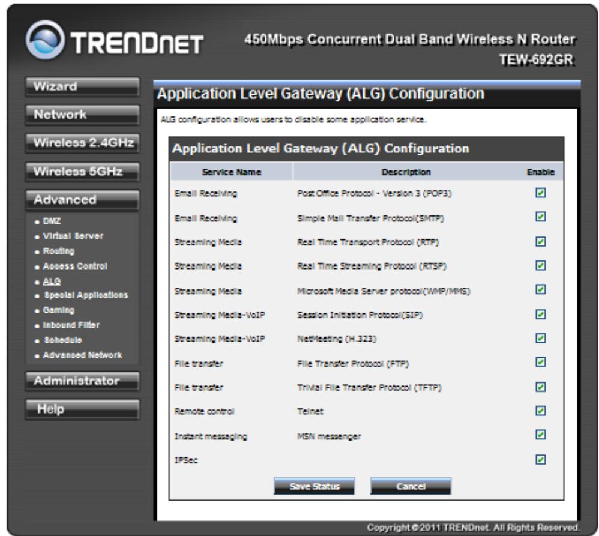This screenshot has height=536, width=599.
Task: Uncheck the SMTP ALG enable box
Action: pyautogui.click(x=540, y=217)
